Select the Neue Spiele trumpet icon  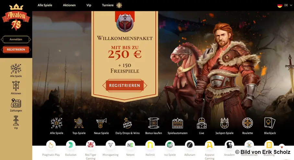click(101, 123)
